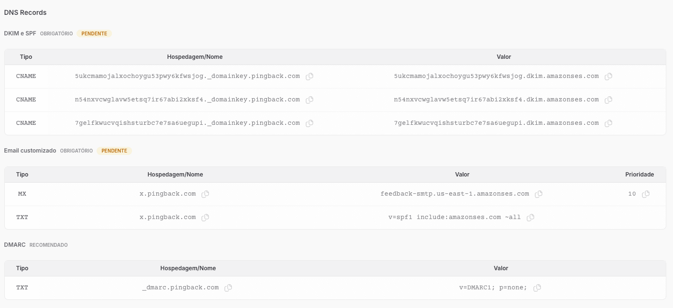673x308 pixels.
Task: Copy the first DKIM amazonses.com value
Action: coord(608,76)
